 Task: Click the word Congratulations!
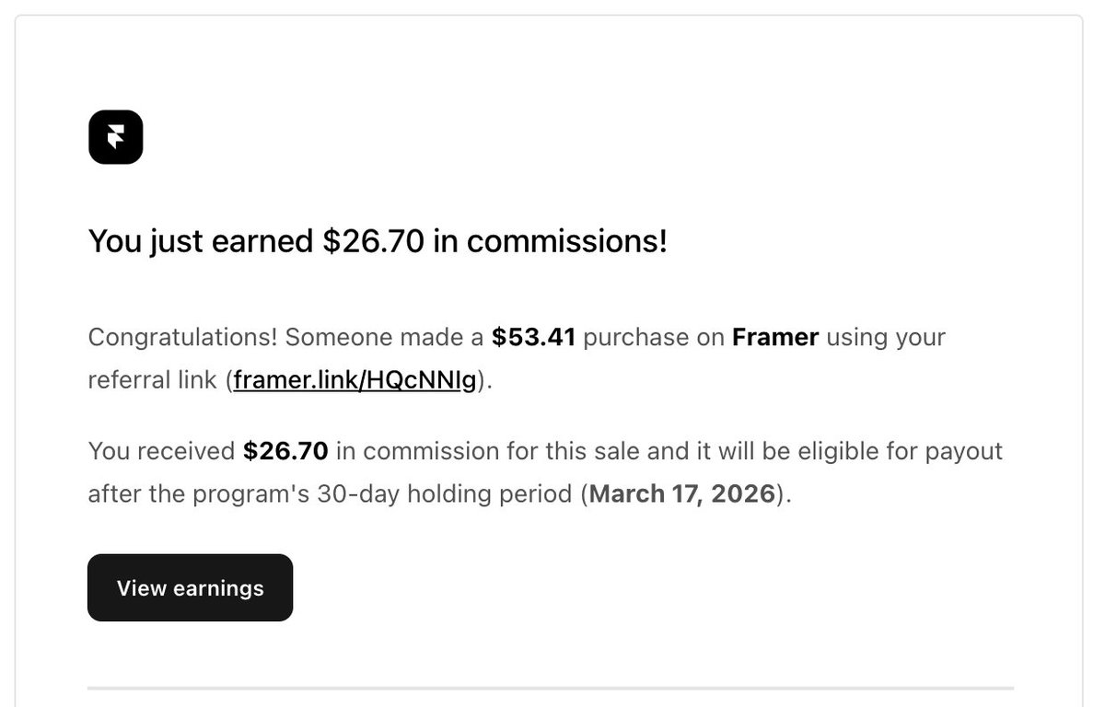tap(182, 337)
